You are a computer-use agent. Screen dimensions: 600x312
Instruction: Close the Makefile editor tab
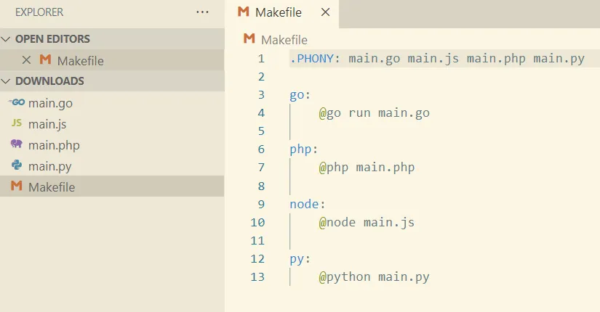pos(325,12)
